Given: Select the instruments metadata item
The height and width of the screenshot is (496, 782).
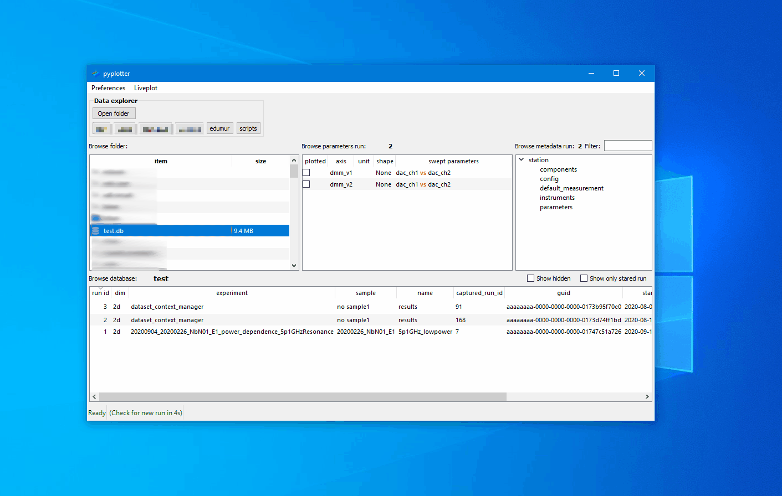Looking at the screenshot, I should pos(557,198).
